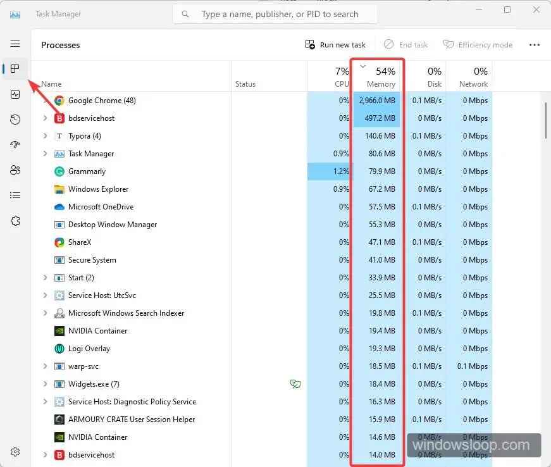551x467 pixels.
Task: Click the Microsoft Windows Search Indexer icon
Action: coord(59,313)
